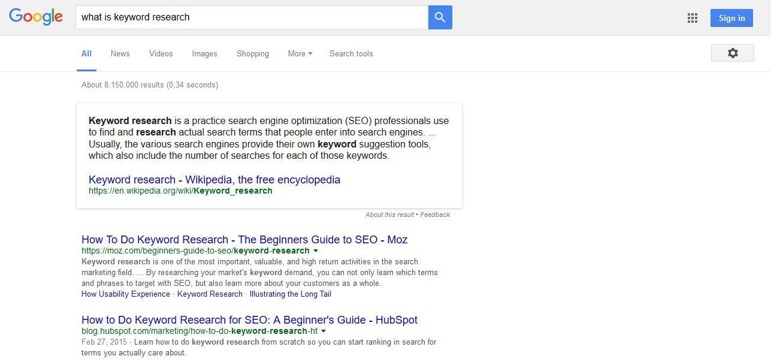Viewport: 771px width, 362px height.
Task: Focus the search query input field
Action: (252, 17)
